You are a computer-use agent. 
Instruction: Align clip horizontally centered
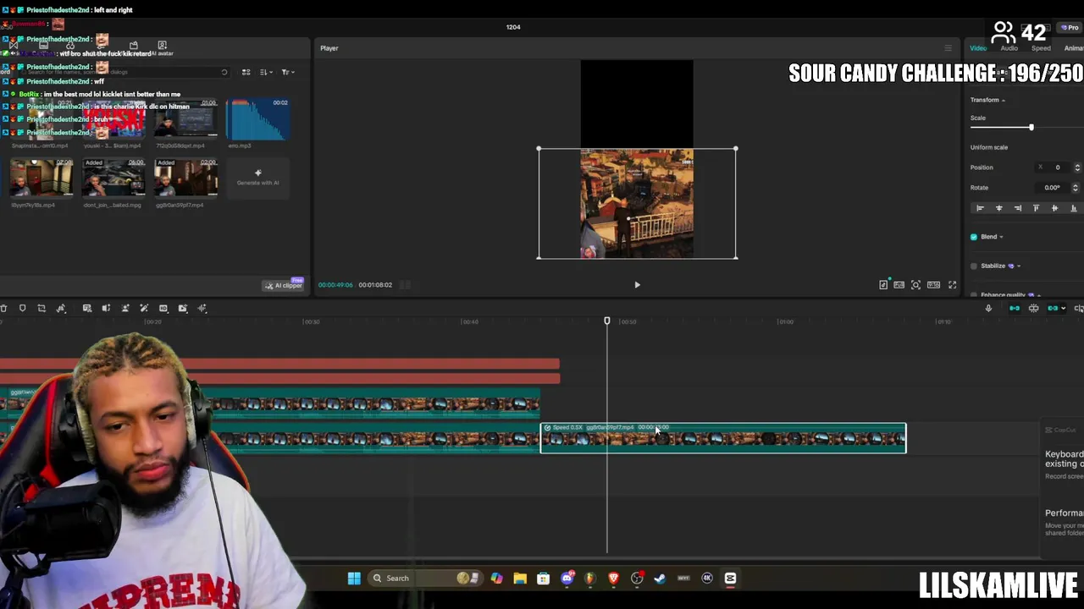pyautogui.click(x=998, y=208)
